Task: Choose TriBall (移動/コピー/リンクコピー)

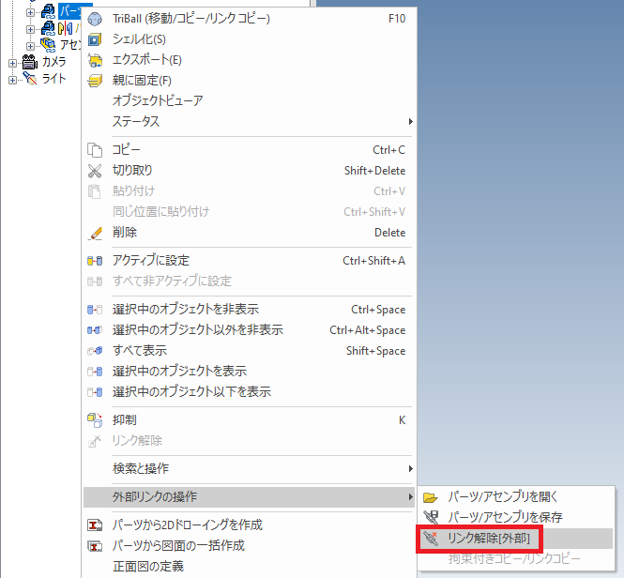Action: point(249,19)
